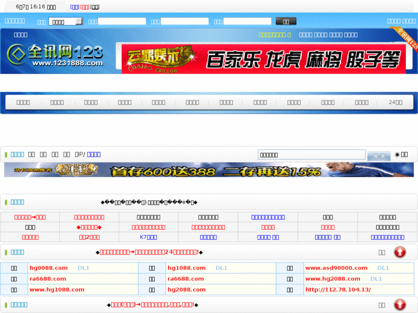This screenshot has height=313, width=418.
Task: Open the www.hg1088.com link
Action: click(x=57, y=290)
